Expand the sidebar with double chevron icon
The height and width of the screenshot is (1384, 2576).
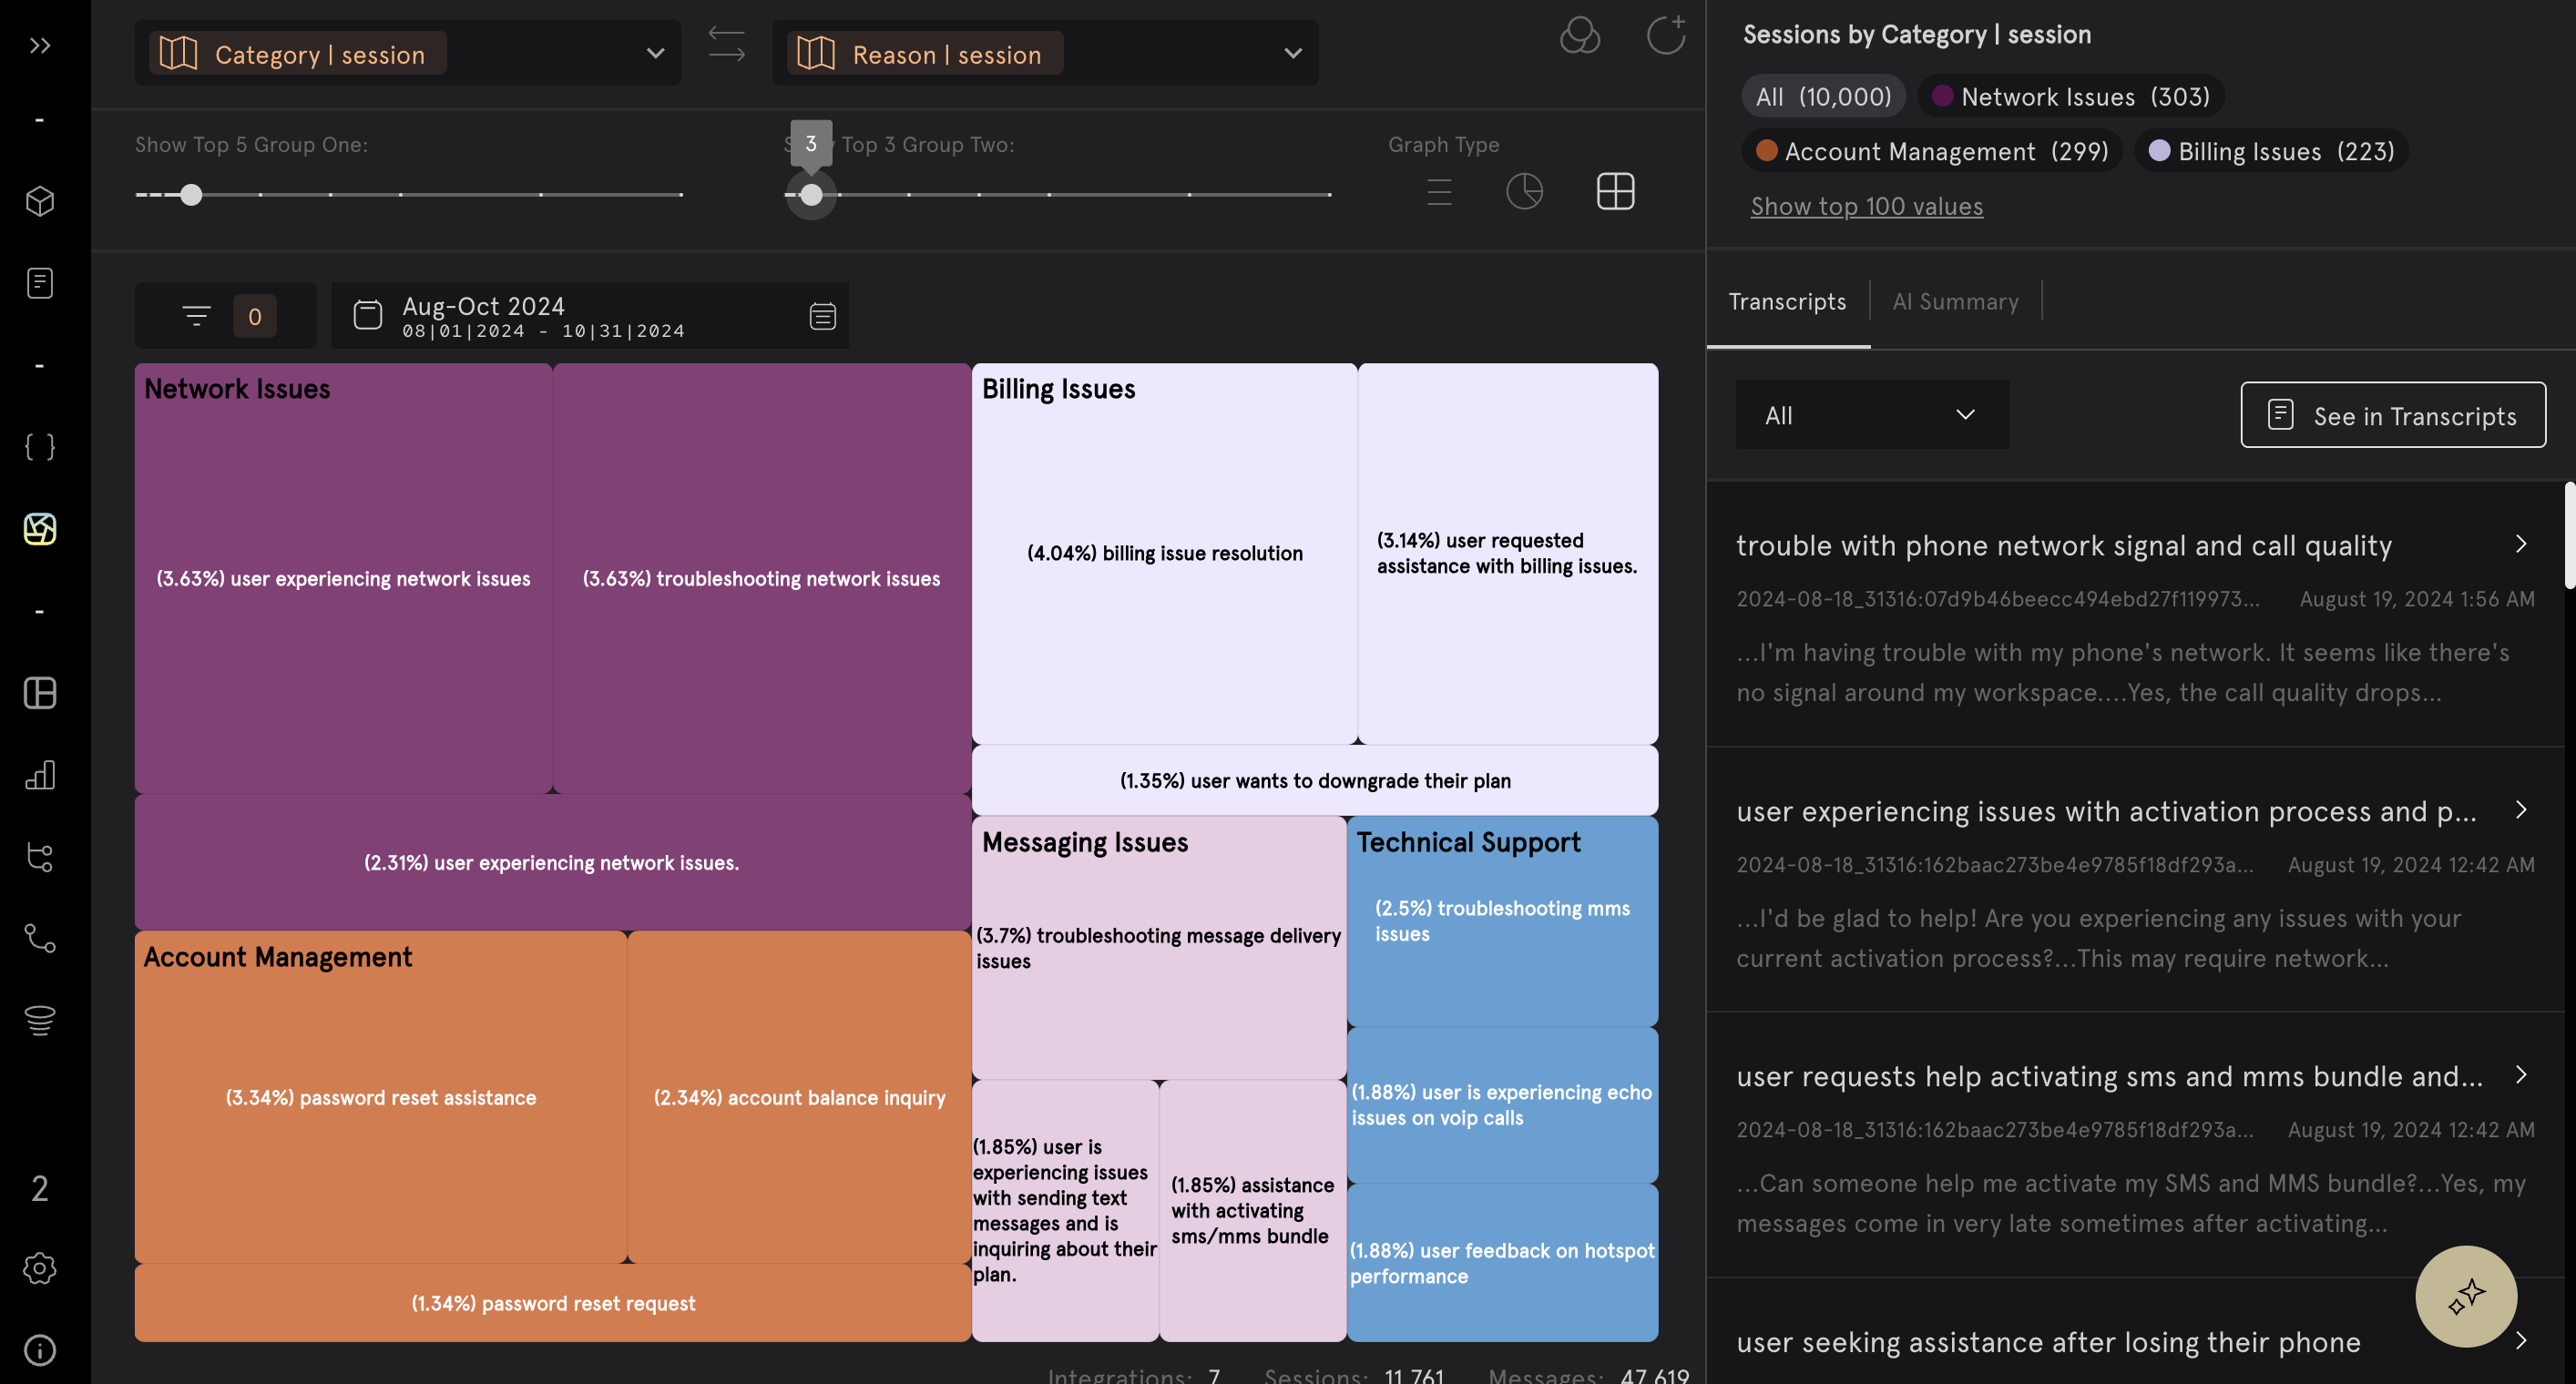click(40, 45)
